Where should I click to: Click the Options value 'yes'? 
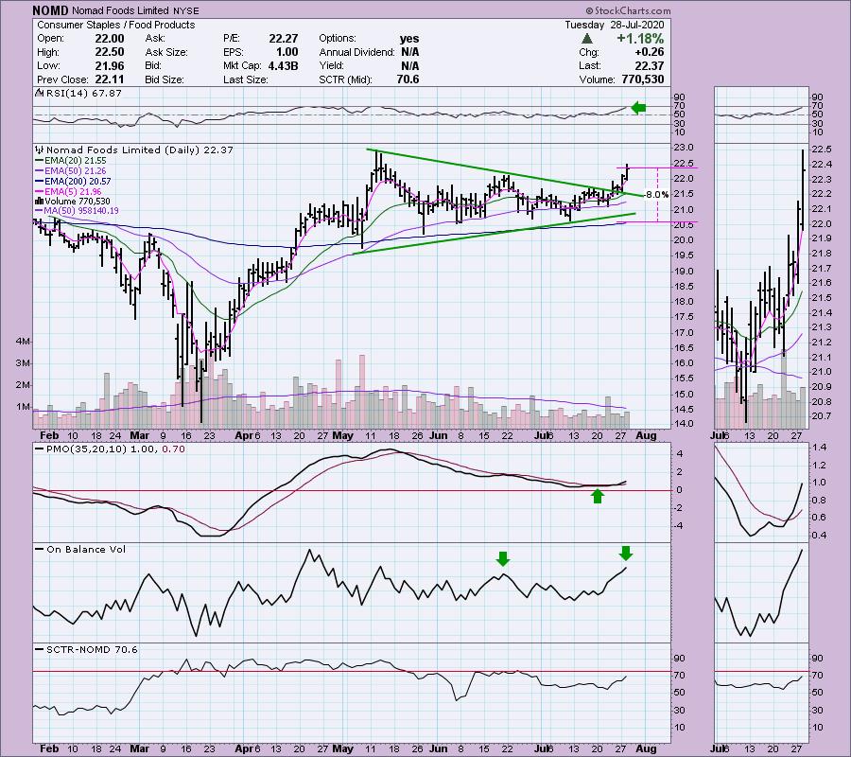(x=409, y=39)
